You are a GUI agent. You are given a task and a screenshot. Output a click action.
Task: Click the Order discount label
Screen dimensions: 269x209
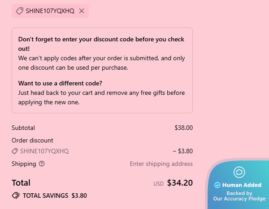click(32, 140)
